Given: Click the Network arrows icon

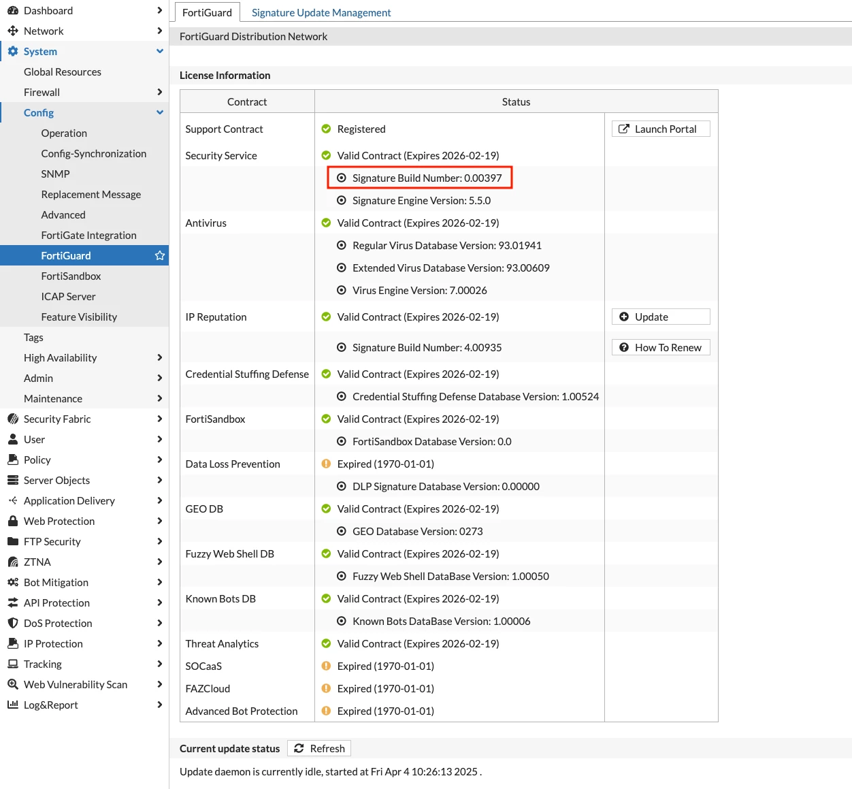Looking at the screenshot, I should 13,31.
